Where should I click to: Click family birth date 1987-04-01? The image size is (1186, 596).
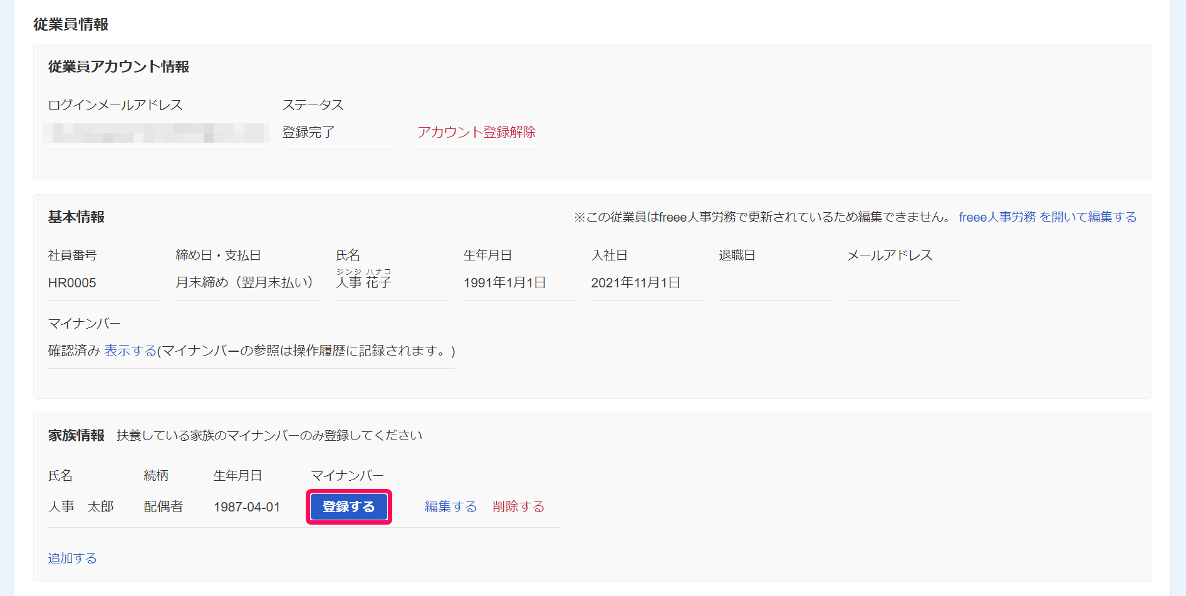click(247, 507)
